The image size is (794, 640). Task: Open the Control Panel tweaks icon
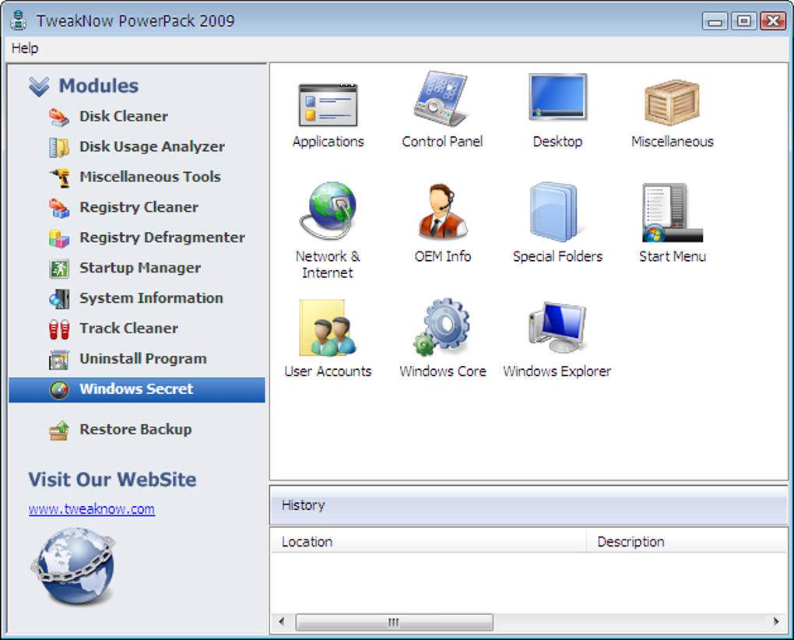(x=441, y=99)
